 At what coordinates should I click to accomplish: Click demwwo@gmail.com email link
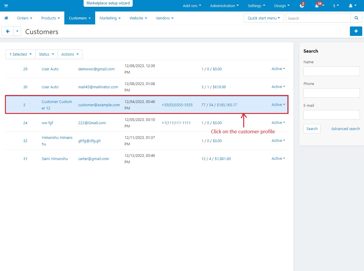pos(96,69)
